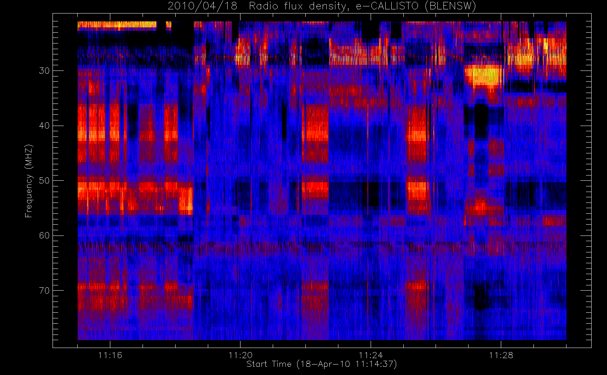Click the 'Frequency (MHZ)' y-axis label

[29, 181]
